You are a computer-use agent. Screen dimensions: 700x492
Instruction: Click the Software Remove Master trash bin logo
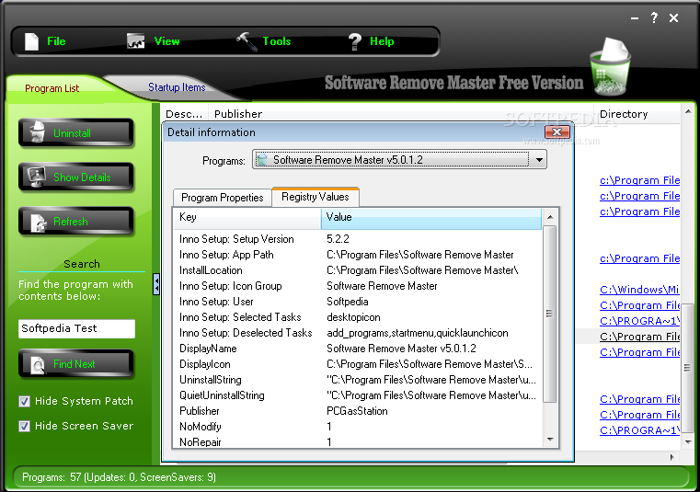click(x=611, y=67)
